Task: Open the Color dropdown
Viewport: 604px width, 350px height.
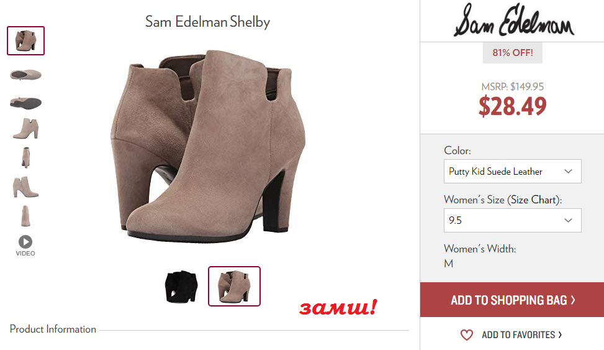Action: pos(512,172)
